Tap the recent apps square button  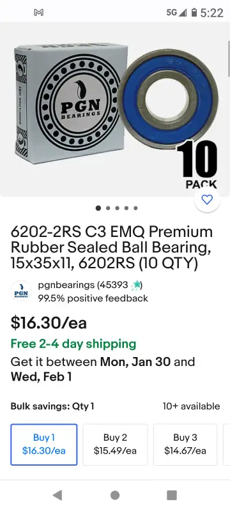click(172, 495)
